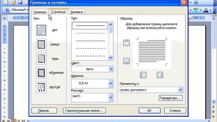Open the Заливка tab
This screenshot has width=217, height=122.
(x=77, y=12)
